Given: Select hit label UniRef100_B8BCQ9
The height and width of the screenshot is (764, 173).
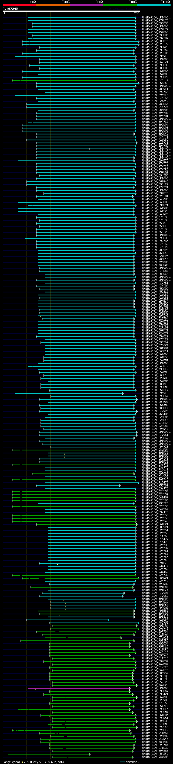Looking at the screenshot, I should coord(155,69).
